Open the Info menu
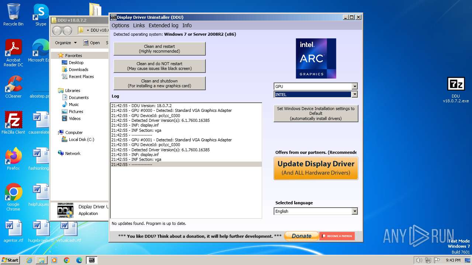 tap(187, 25)
